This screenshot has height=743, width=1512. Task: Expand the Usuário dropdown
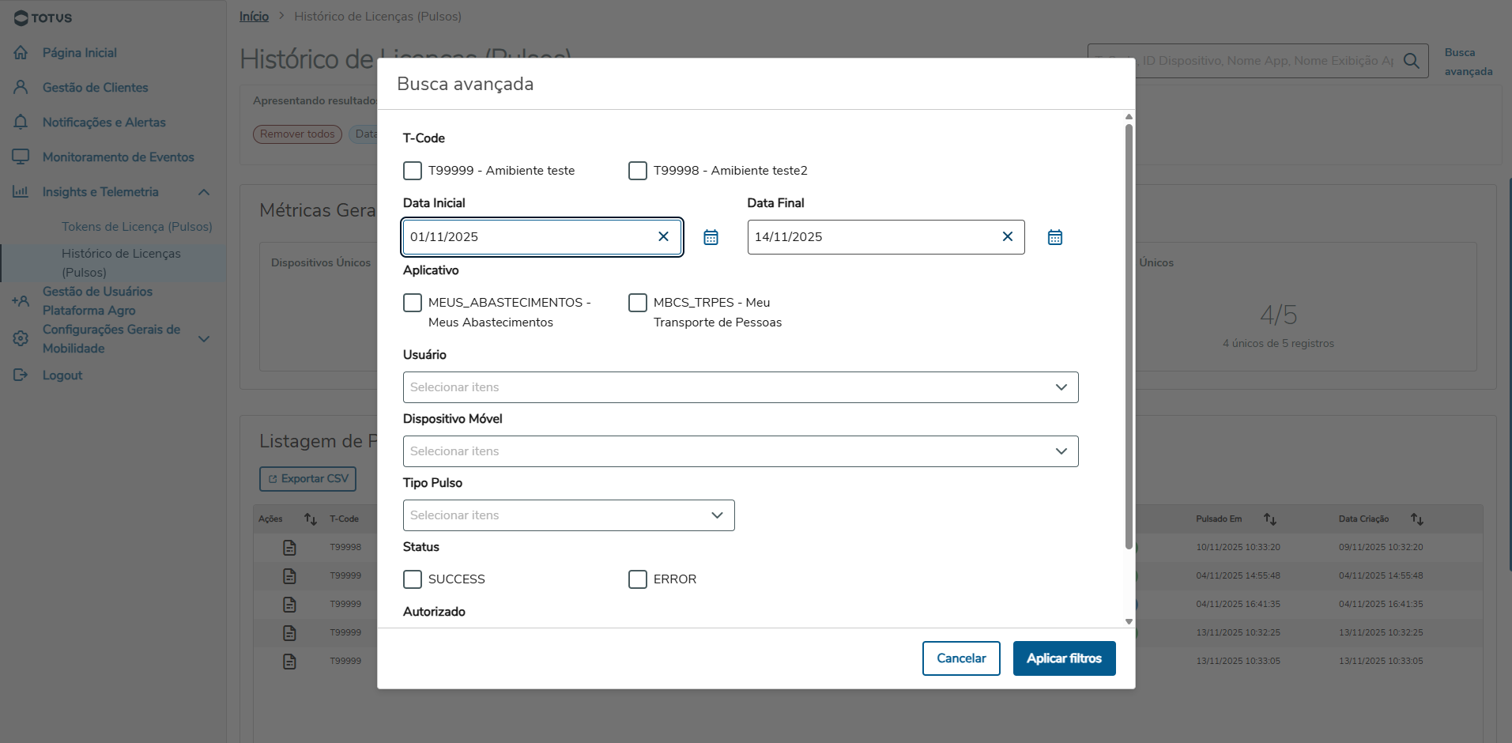point(740,387)
